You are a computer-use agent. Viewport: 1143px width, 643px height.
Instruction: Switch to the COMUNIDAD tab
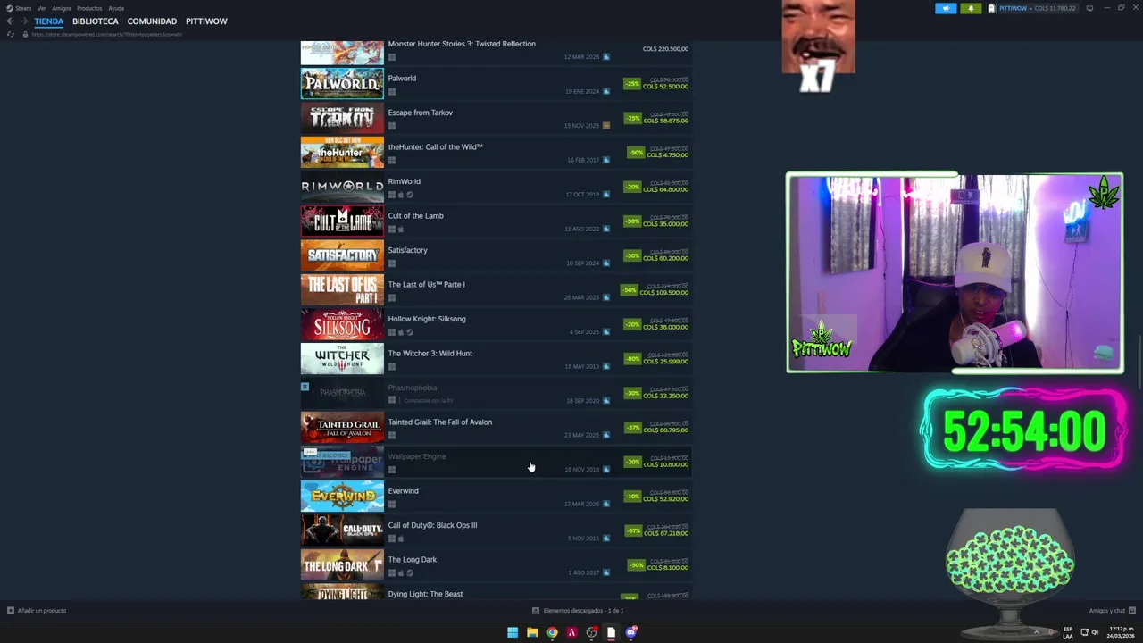click(x=152, y=21)
